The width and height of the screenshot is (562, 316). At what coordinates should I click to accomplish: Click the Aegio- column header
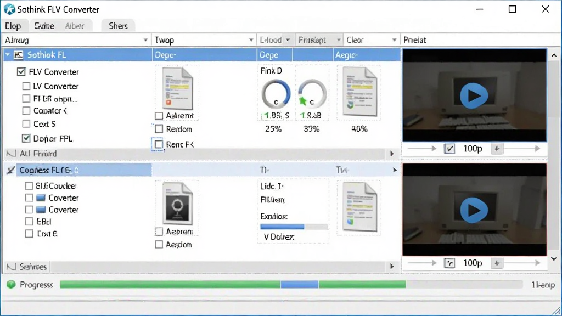pyautogui.click(x=367, y=55)
